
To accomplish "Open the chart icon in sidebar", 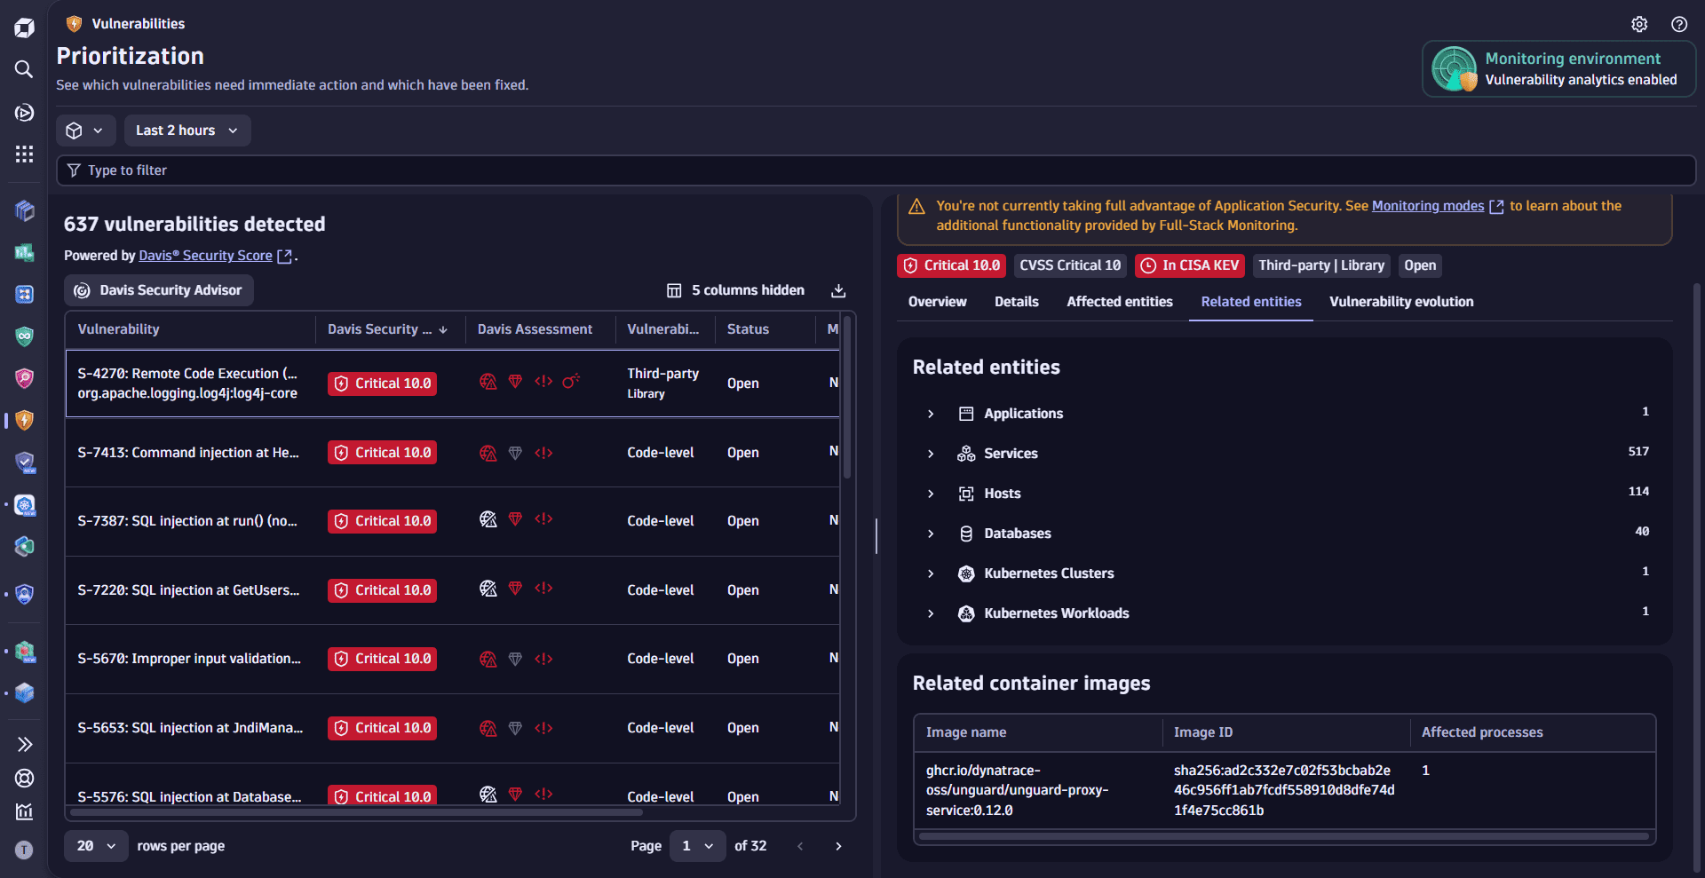I will pos(24,811).
